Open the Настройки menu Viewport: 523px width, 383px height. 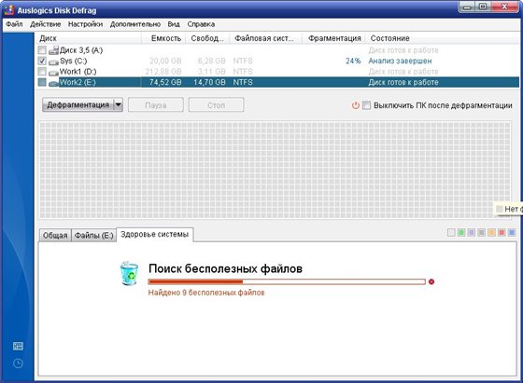click(x=85, y=24)
